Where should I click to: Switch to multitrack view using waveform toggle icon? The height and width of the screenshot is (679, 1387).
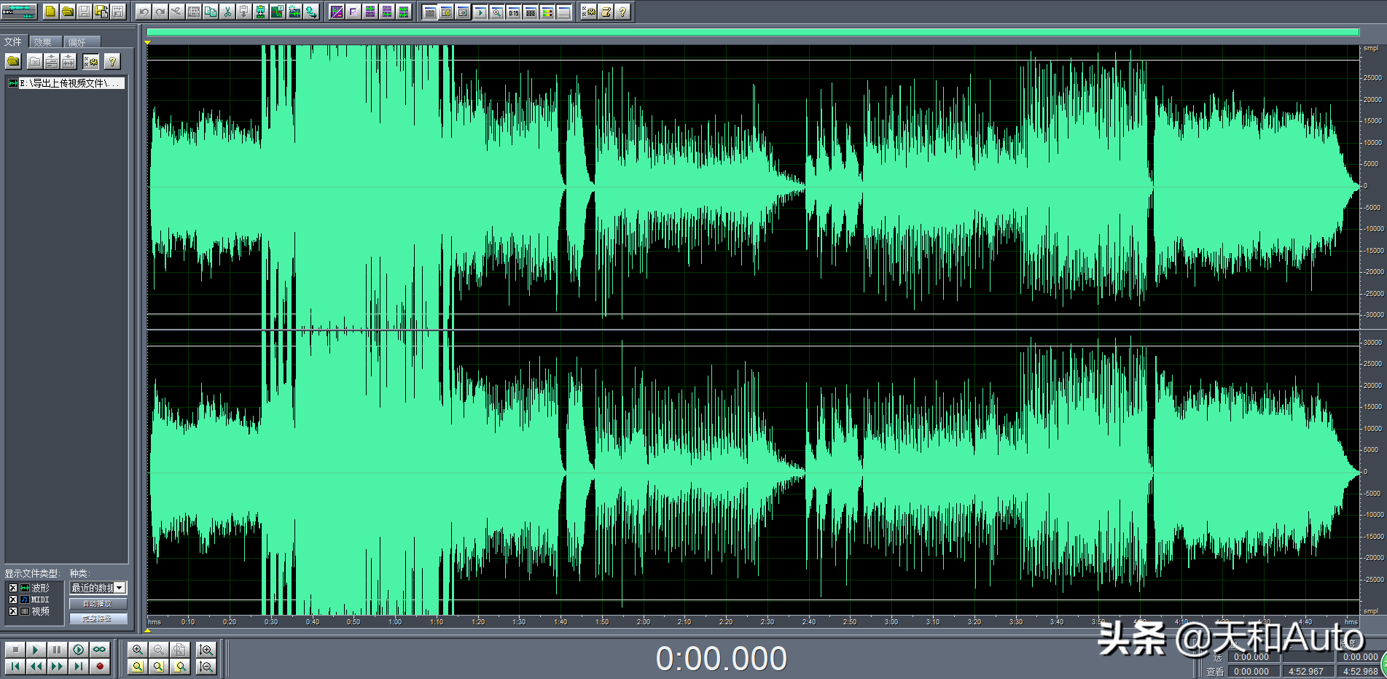coord(19,12)
